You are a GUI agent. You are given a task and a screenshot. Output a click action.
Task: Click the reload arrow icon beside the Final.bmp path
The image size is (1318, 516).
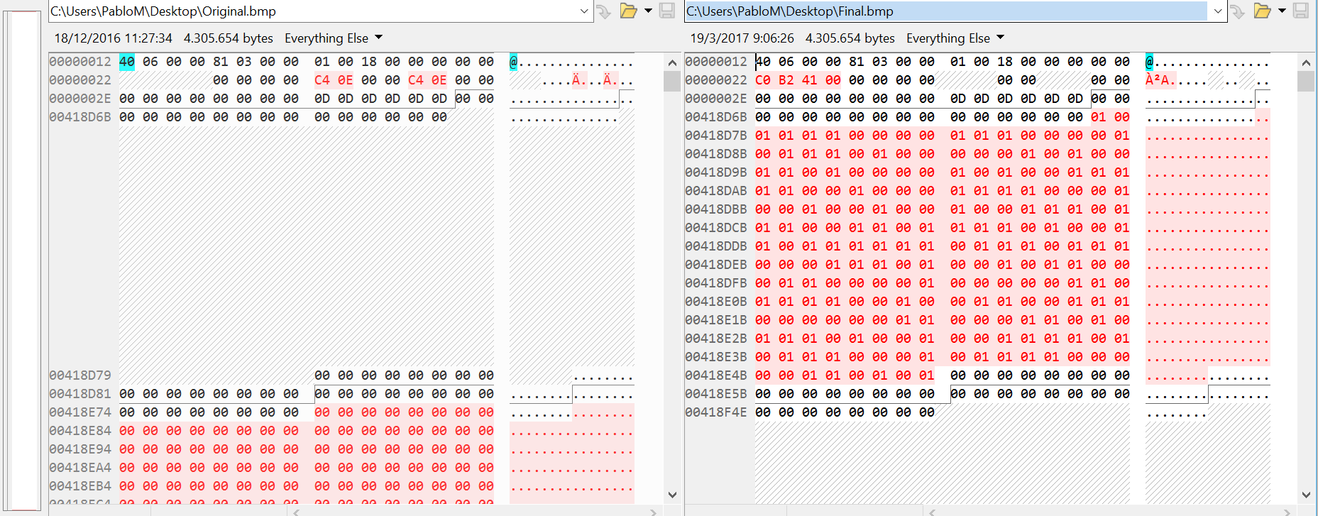tap(1238, 11)
